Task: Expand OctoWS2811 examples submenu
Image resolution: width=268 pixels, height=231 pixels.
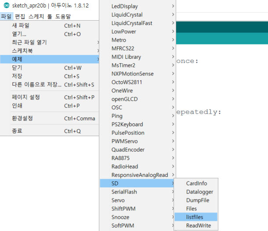Action: coord(138,82)
